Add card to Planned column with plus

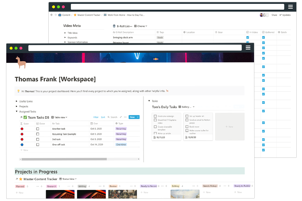41,186
